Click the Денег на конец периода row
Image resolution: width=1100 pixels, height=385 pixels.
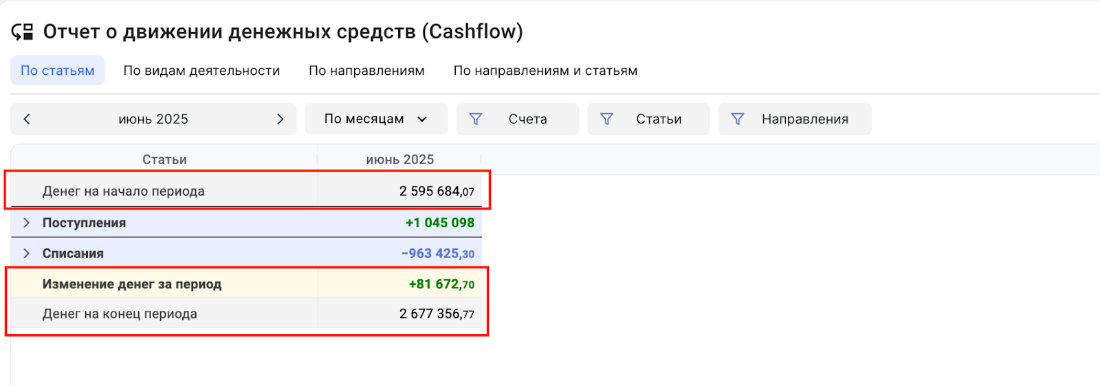[x=120, y=314]
